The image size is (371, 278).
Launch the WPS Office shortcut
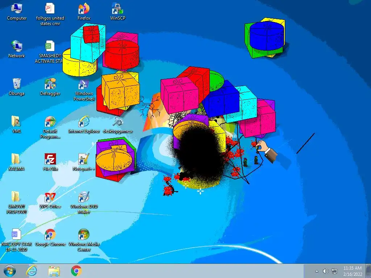pyautogui.click(x=50, y=200)
